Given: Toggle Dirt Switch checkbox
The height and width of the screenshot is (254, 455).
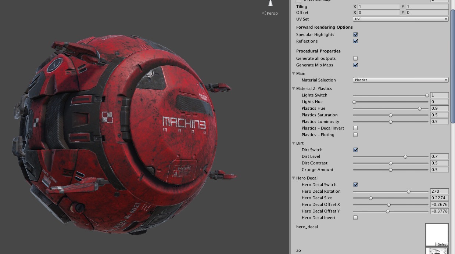Looking at the screenshot, I should coord(355,150).
